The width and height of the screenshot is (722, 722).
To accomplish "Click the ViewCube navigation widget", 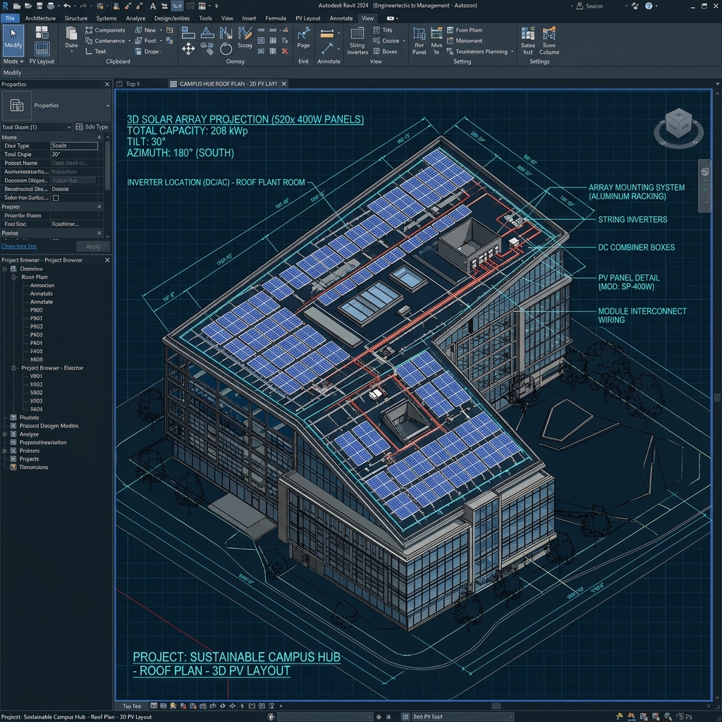I will 678,128.
